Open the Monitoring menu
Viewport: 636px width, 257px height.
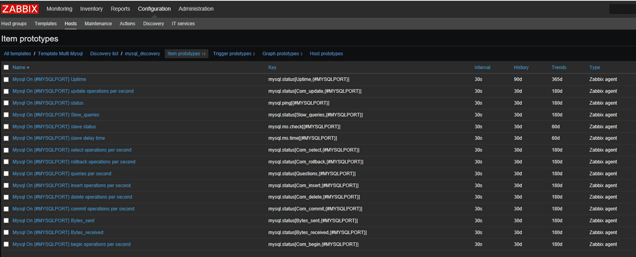pos(59,9)
